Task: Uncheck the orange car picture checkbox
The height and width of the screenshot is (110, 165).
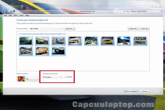Action: 36,48
